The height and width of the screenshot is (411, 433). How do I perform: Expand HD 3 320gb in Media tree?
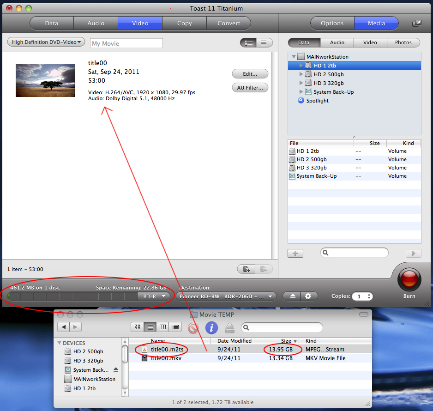pos(301,83)
